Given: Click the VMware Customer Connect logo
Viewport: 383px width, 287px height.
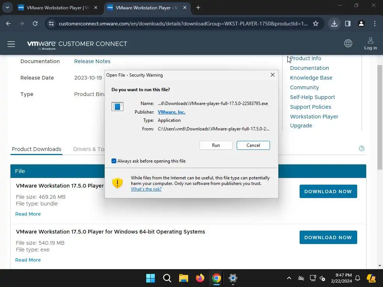Looking at the screenshot, I should pyautogui.click(x=77, y=44).
